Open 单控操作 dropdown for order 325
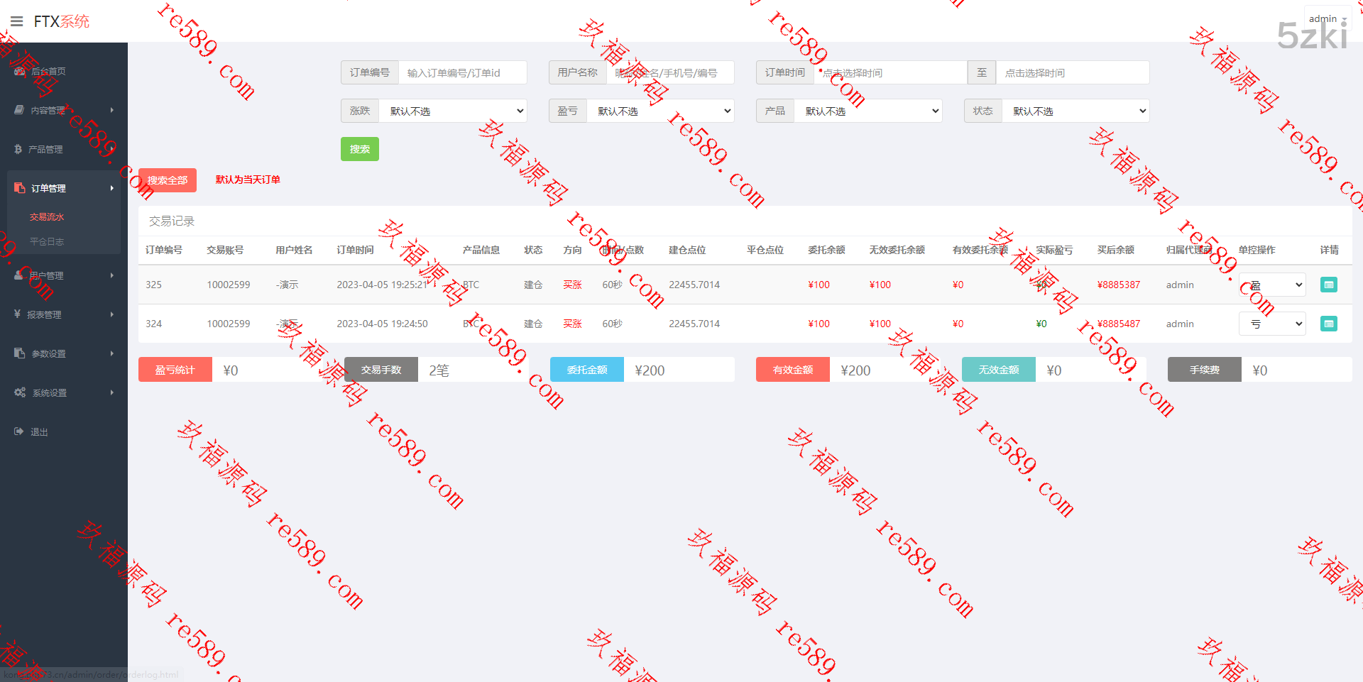 point(1272,285)
